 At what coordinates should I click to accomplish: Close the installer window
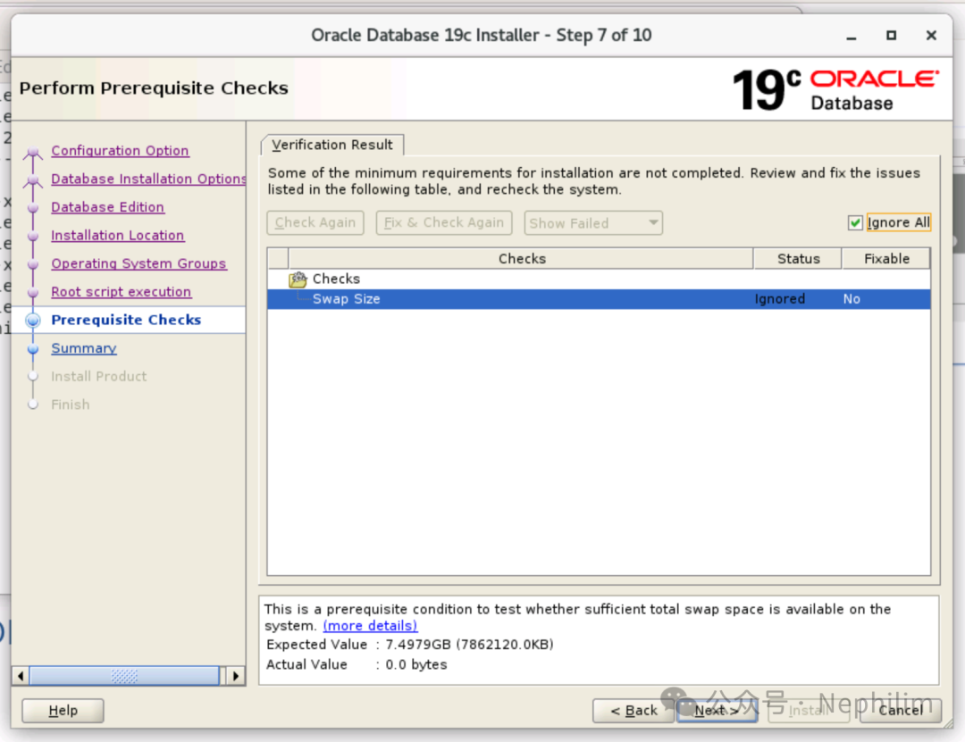931,36
